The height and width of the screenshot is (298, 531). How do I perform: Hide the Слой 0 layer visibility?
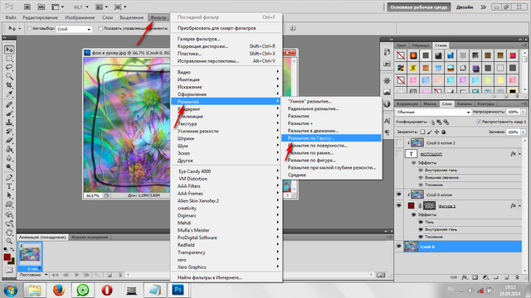(398, 247)
